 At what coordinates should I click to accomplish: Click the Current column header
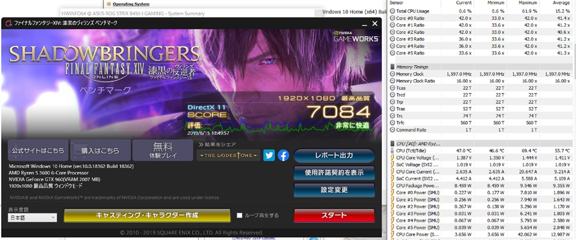(463, 3)
